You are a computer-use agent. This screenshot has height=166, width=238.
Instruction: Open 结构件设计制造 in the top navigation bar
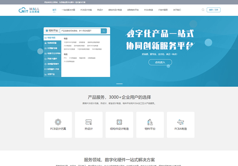click(x=115, y=10)
